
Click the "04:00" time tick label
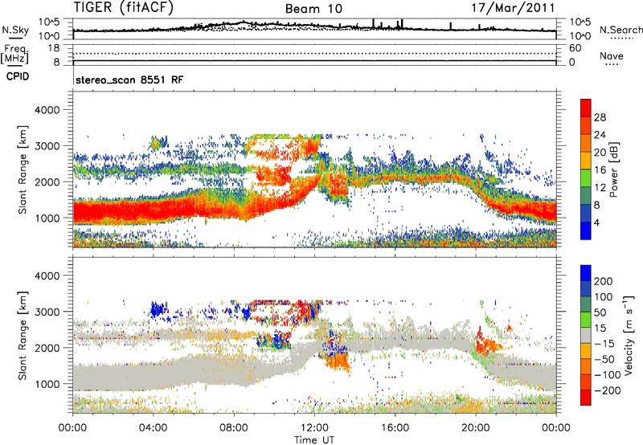[x=154, y=428]
